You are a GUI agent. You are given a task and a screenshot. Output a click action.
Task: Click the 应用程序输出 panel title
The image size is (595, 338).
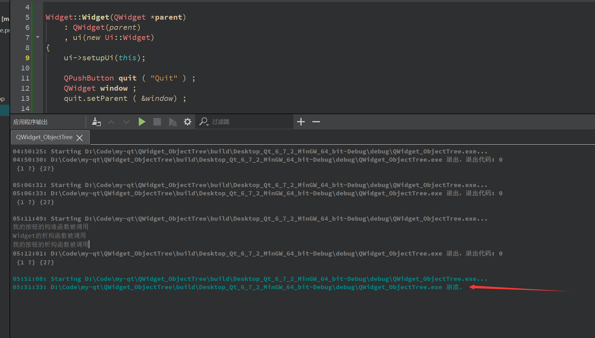[30, 122]
